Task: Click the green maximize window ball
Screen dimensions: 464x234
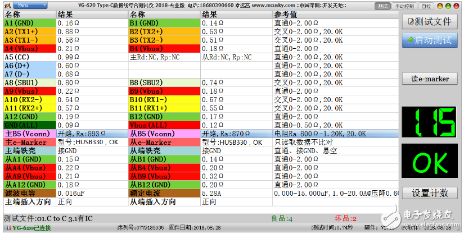Action: [448, 6]
